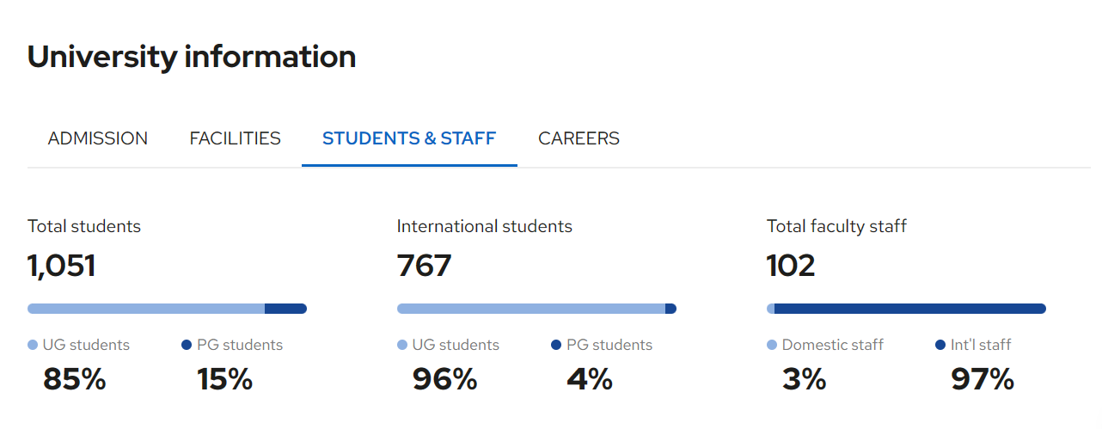Click the 767 international students figure
Image resolution: width=1102 pixels, height=429 pixels.
pos(424,266)
